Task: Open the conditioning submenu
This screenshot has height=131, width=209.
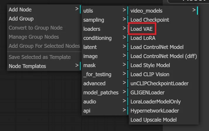Action: (104, 38)
